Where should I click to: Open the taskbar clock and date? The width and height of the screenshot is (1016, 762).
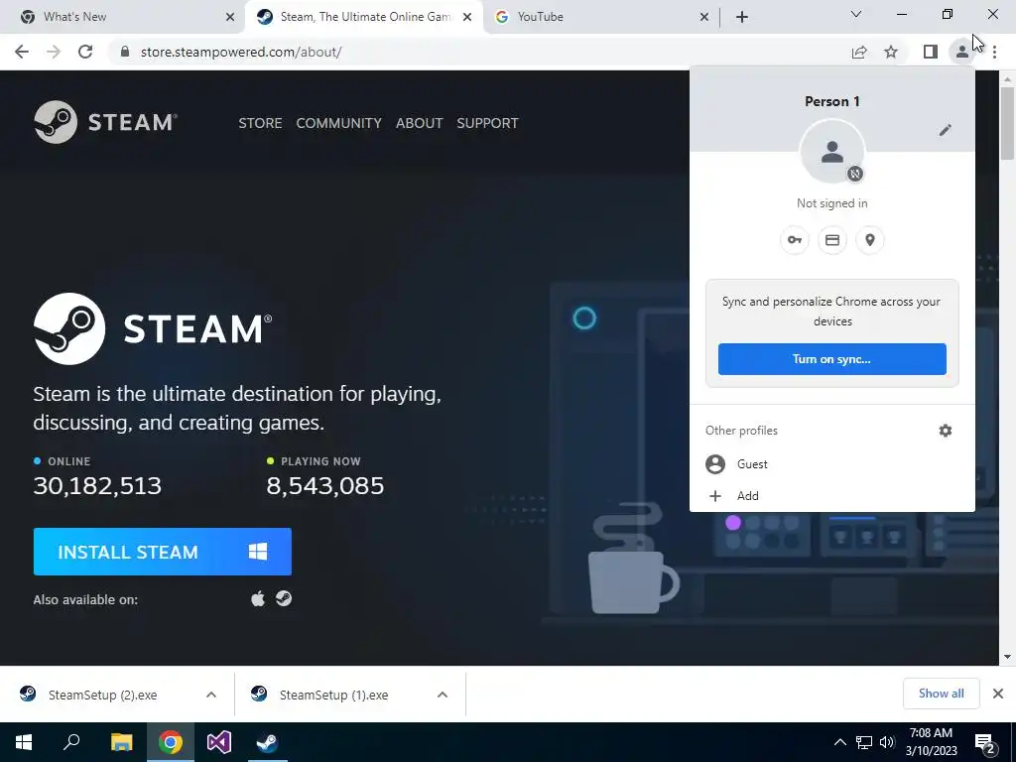(931, 742)
